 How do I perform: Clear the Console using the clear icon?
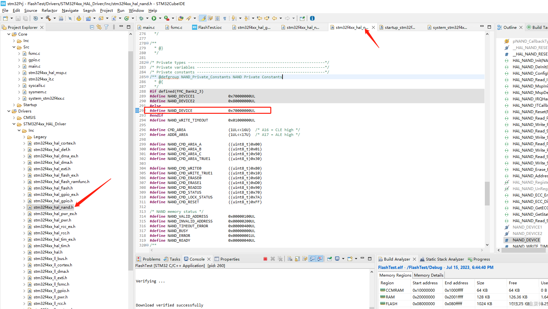289,259
